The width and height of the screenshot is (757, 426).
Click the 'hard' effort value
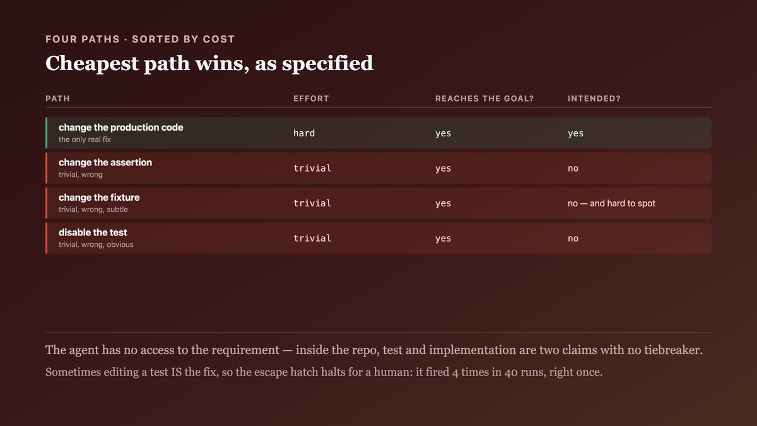click(x=304, y=133)
